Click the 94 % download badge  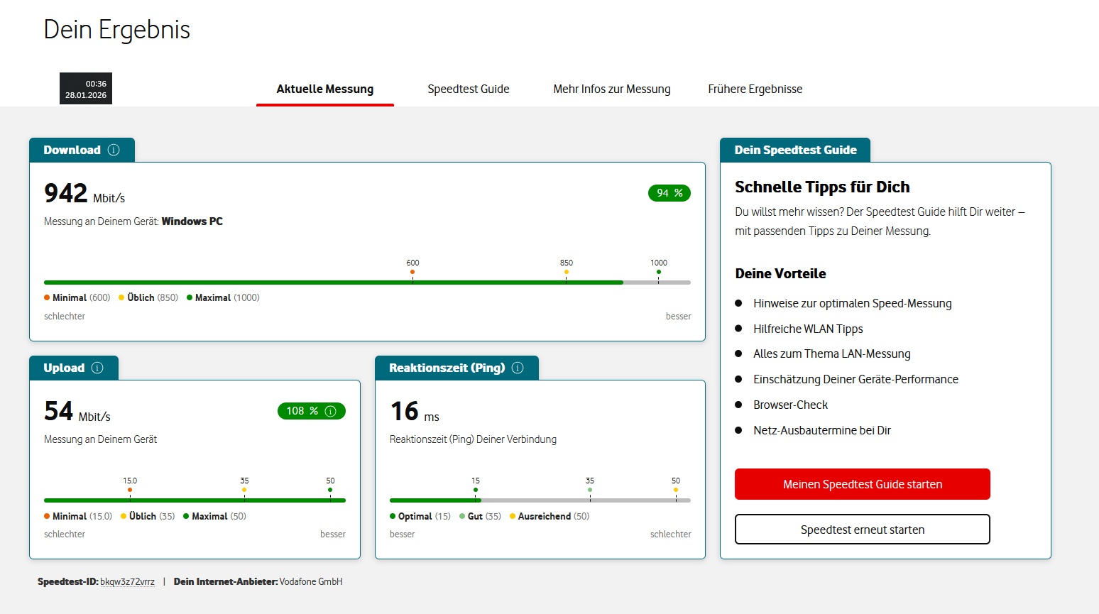click(x=669, y=193)
